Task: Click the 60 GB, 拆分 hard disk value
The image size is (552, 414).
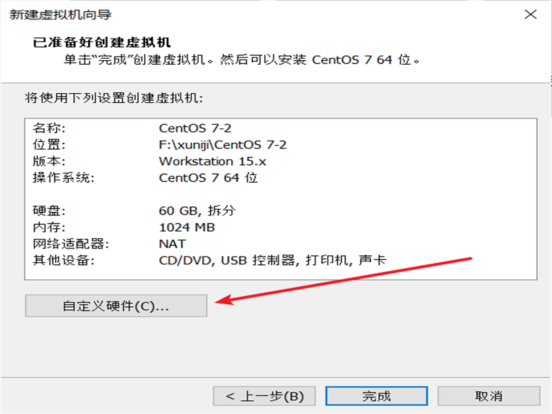Action: 197,210
